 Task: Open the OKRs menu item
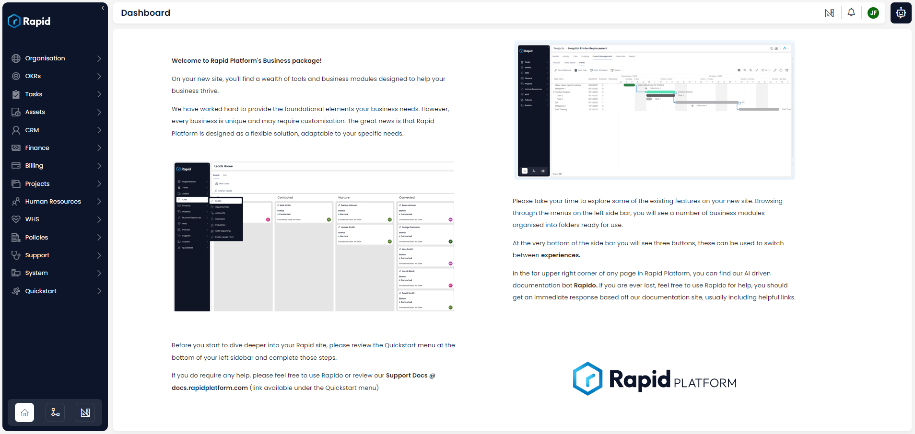[55, 76]
